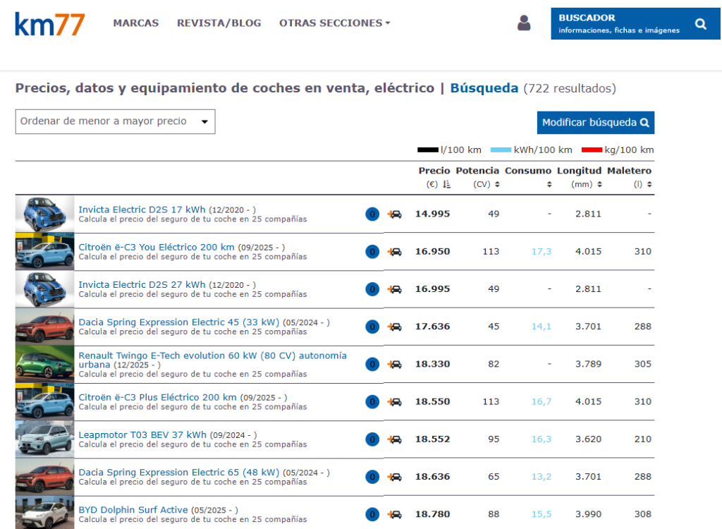Open the user account icon
Image resolution: width=722 pixels, height=529 pixels.
tap(523, 23)
